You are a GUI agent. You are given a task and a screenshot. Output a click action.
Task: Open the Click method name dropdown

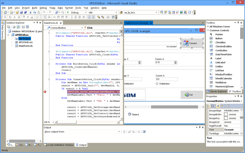[x=122, y=28]
